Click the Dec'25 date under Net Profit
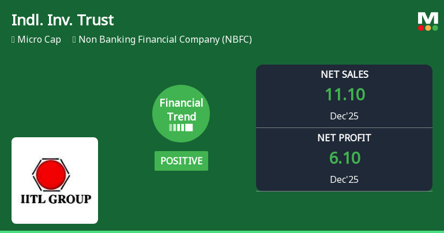444x233 pixels. tap(344, 179)
